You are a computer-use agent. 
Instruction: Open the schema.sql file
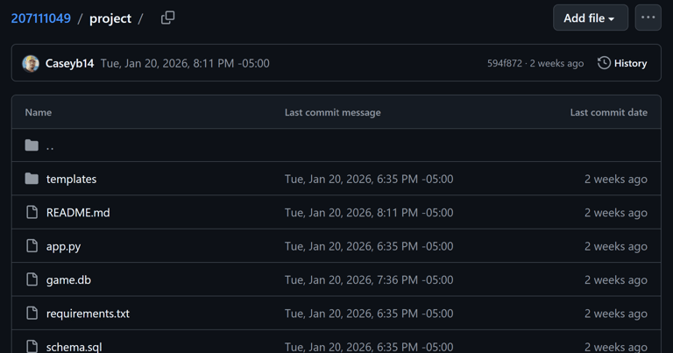[x=74, y=346]
